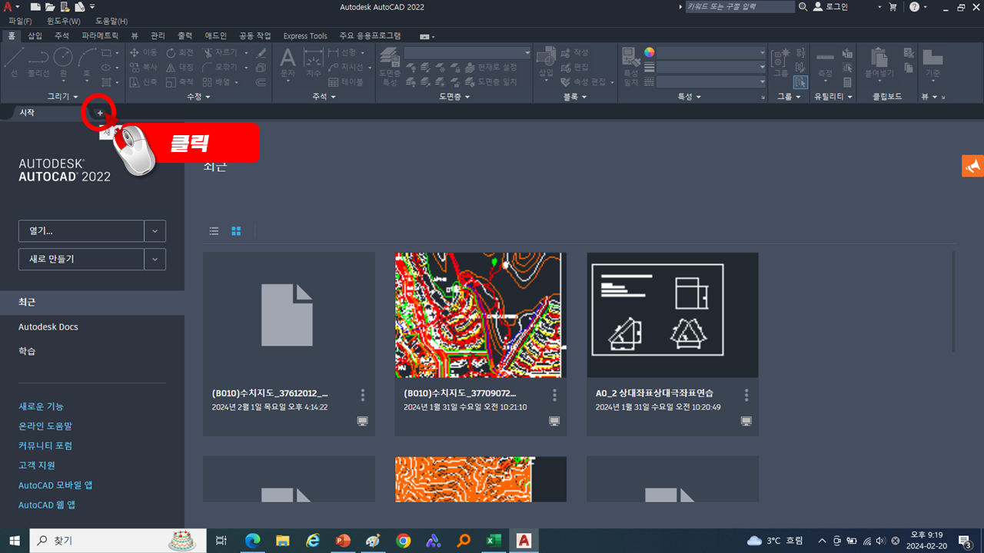Viewport: 984px width, 553px height.
Task: Open more options for (B010)수치지도_37612012 card
Action: coord(362,395)
